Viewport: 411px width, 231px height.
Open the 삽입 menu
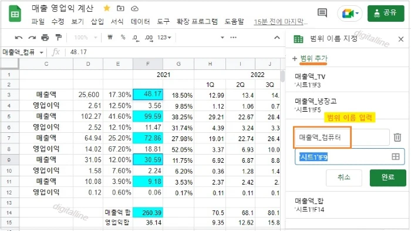(97, 22)
